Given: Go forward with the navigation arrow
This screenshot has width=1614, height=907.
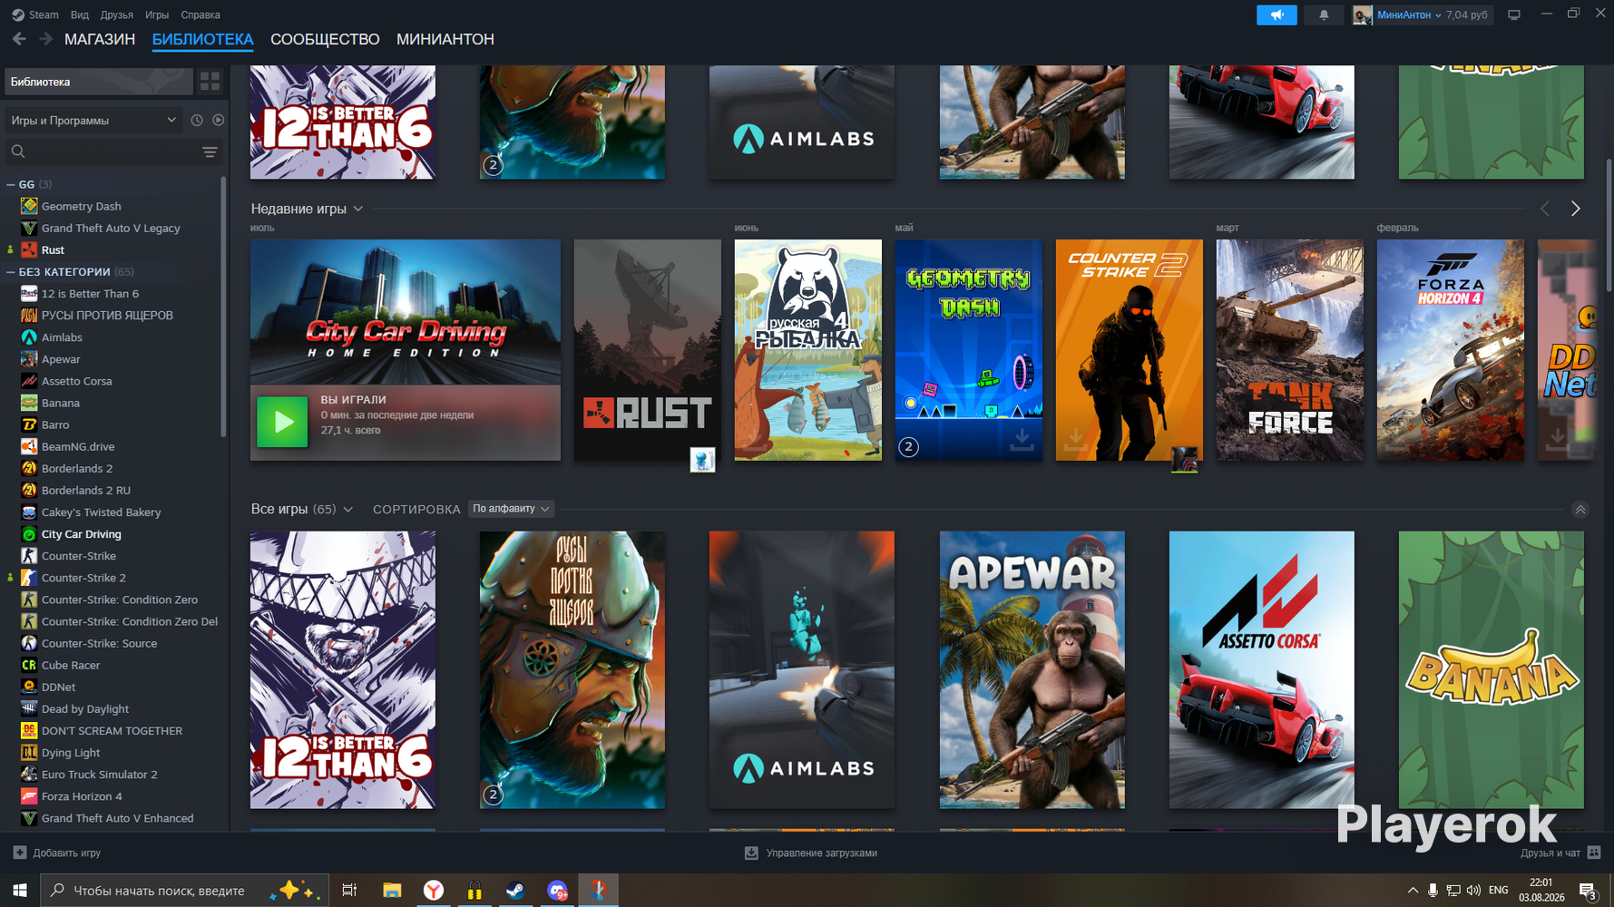Looking at the screenshot, I should pyautogui.click(x=45, y=39).
